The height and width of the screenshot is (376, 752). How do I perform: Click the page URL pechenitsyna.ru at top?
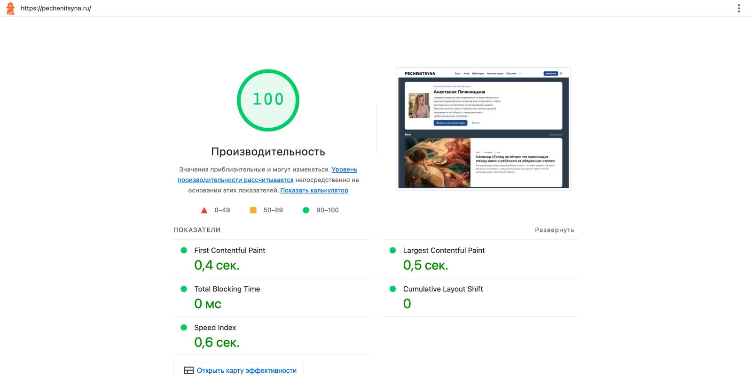coord(56,8)
